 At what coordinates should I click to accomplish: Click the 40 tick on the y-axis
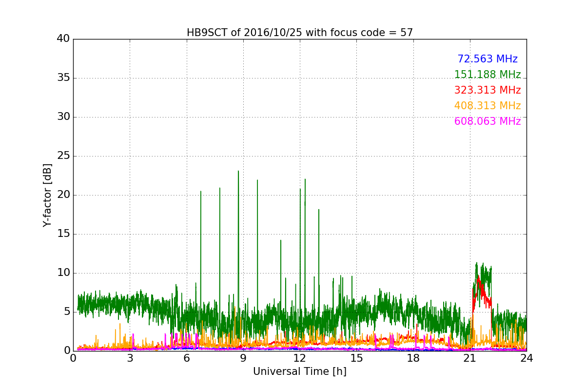[63, 39]
